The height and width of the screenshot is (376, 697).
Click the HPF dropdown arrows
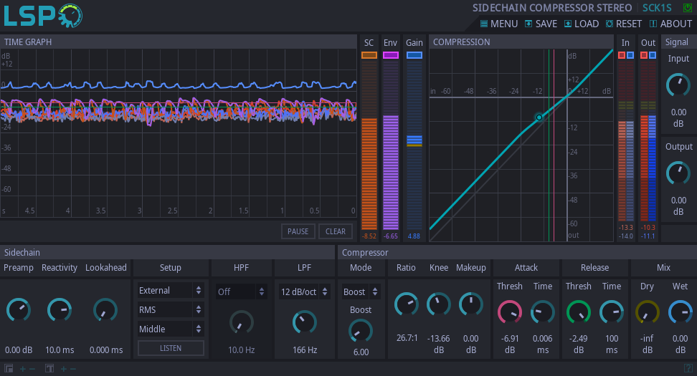click(261, 291)
